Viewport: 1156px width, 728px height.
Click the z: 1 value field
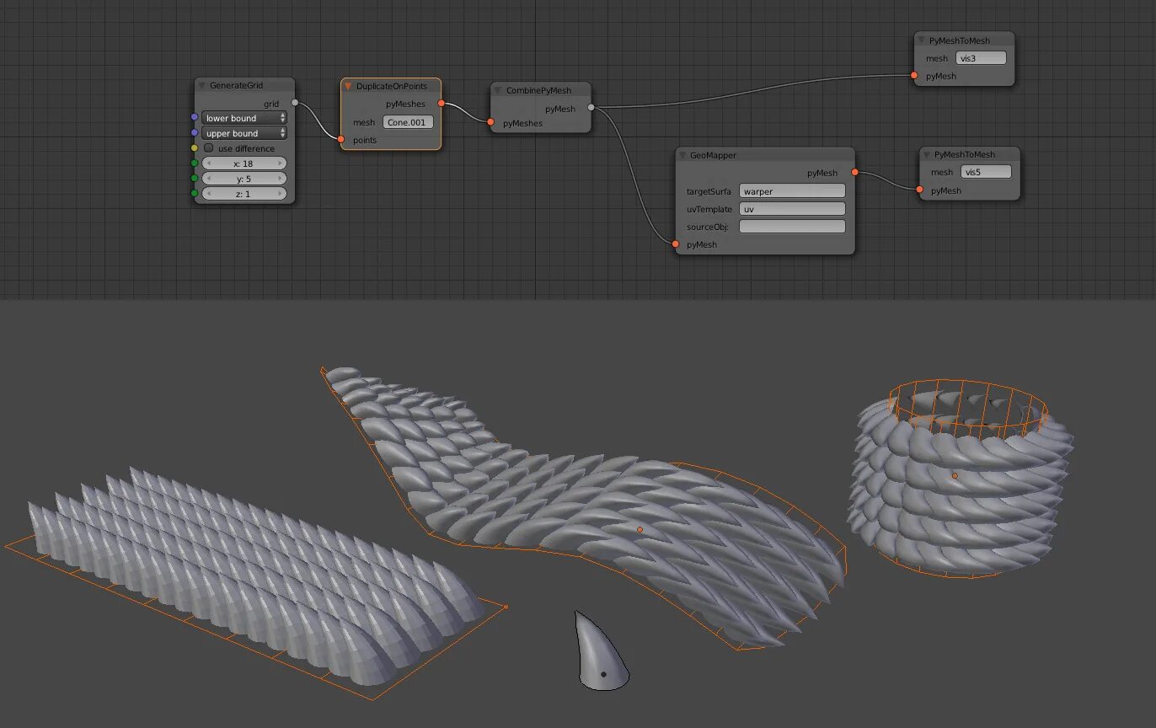[244, 194]
